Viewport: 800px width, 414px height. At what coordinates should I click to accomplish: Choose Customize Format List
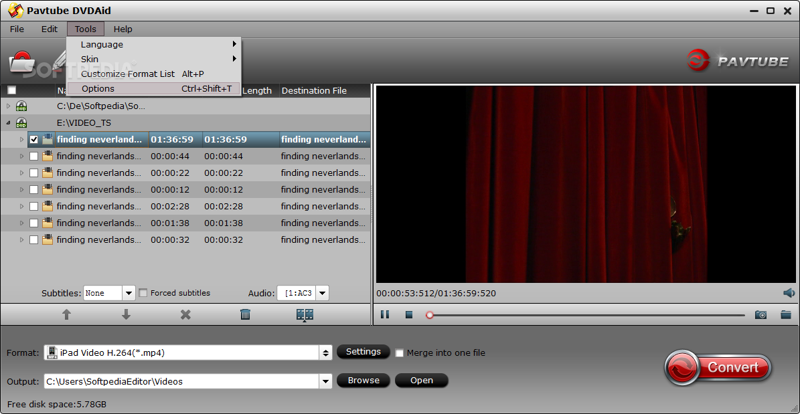click(x=153, y=74)
